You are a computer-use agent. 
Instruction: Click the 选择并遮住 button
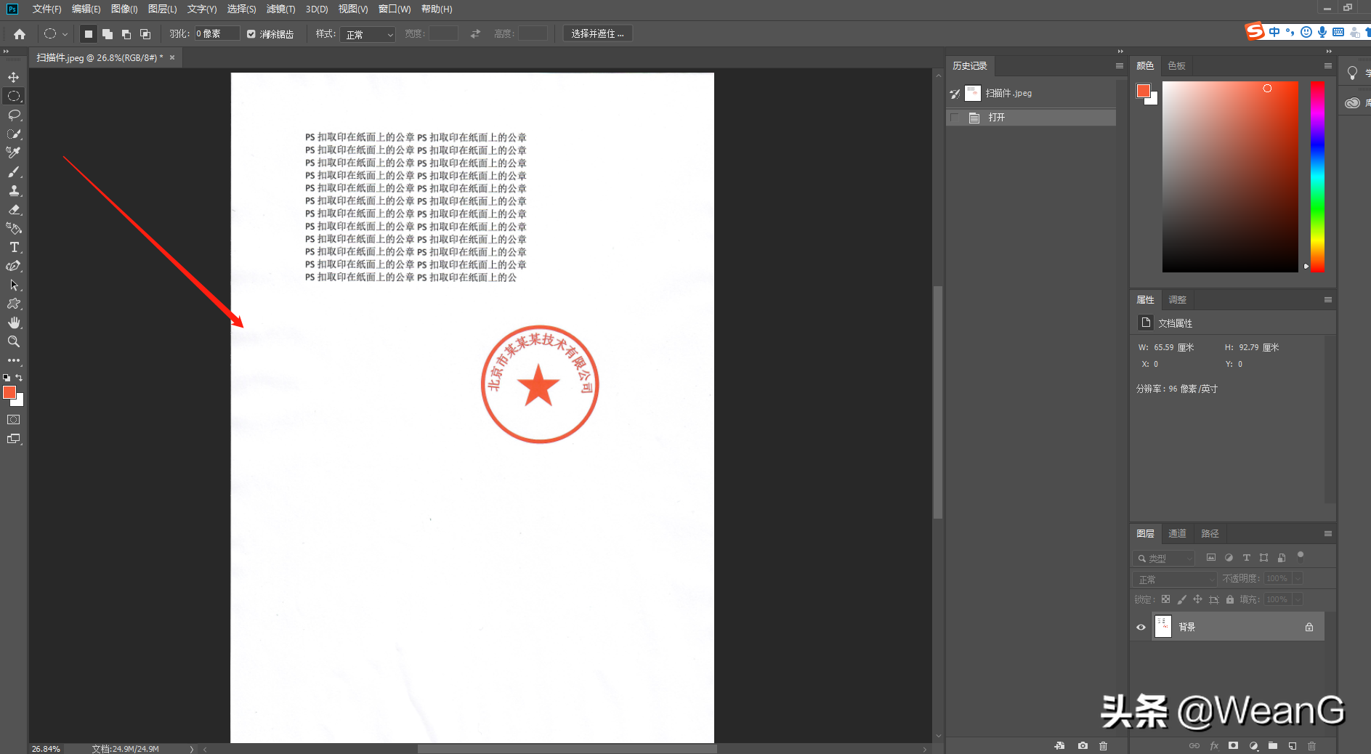pyautogui.click(x=597, y=34)
